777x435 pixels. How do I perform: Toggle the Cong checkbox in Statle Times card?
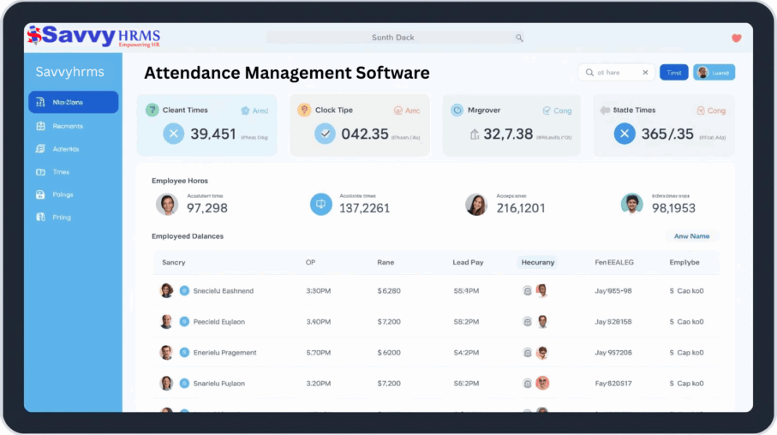(x=700, y=110)
